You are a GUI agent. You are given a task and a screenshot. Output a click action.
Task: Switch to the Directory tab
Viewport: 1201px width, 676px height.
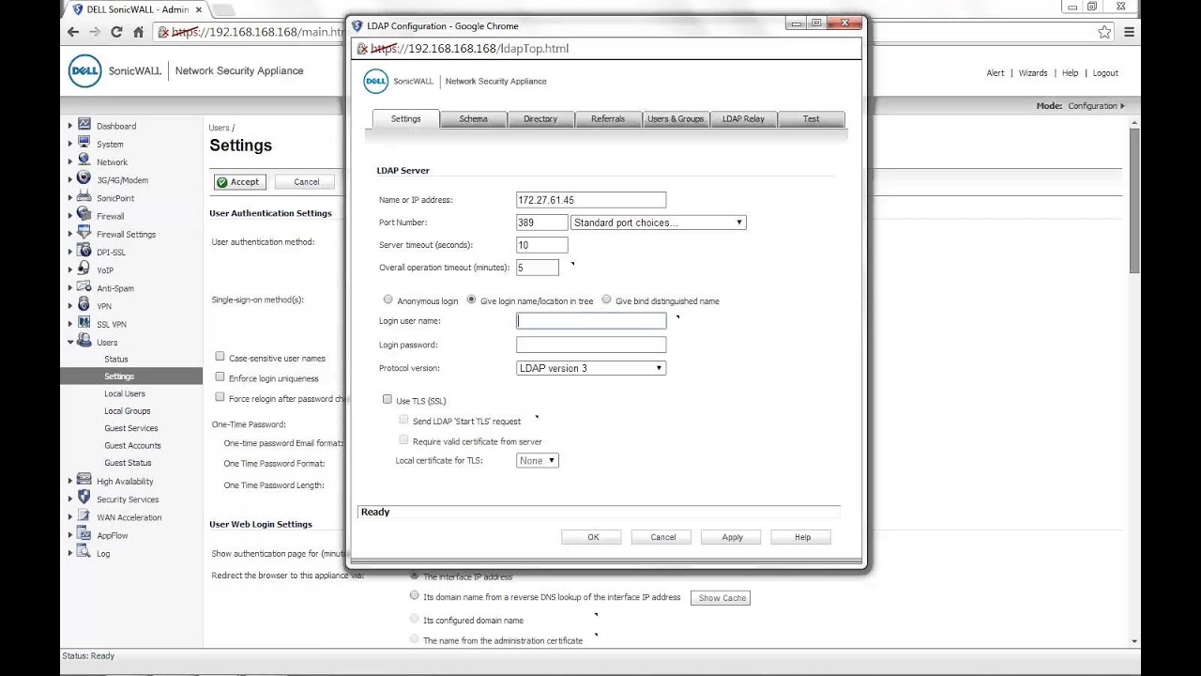[x=540, y=119]
